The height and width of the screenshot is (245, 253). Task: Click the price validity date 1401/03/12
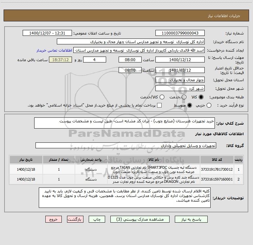pos(180,70)
